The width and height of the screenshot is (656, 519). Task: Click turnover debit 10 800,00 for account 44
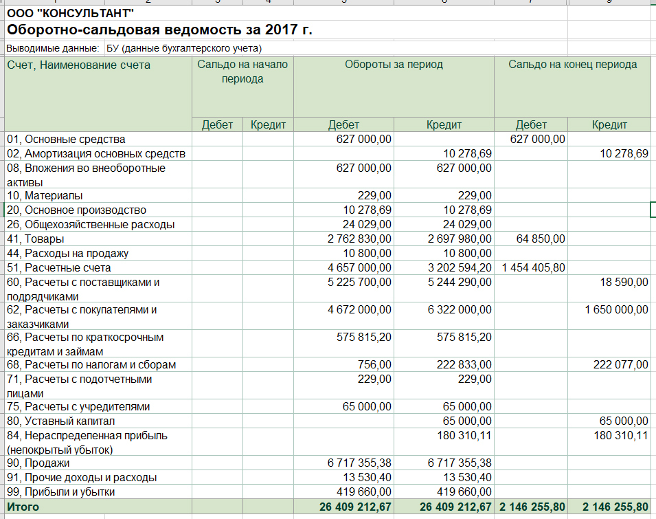[367, 253]
